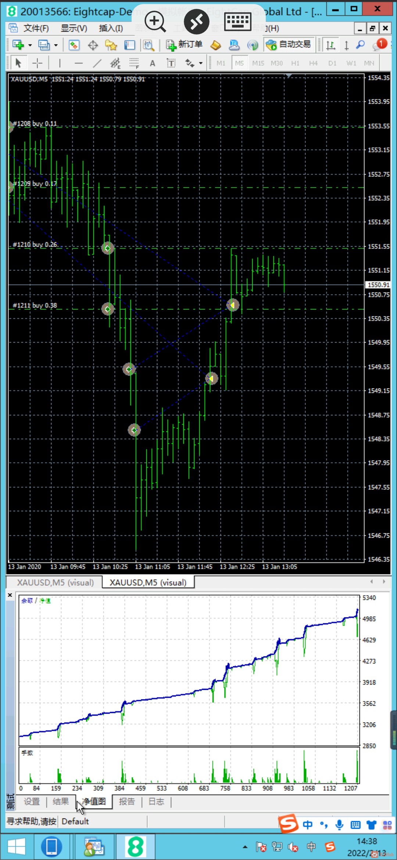Screen dimensions: 397x860
Task: Click the #1210 buy 0.26 order label
Action: click(35, 244)
